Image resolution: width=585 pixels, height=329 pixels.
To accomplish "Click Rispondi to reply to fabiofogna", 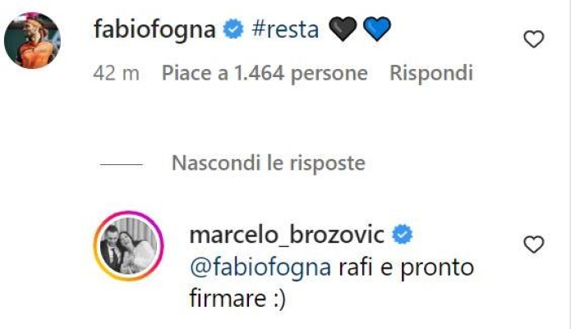I will (431, 73).
